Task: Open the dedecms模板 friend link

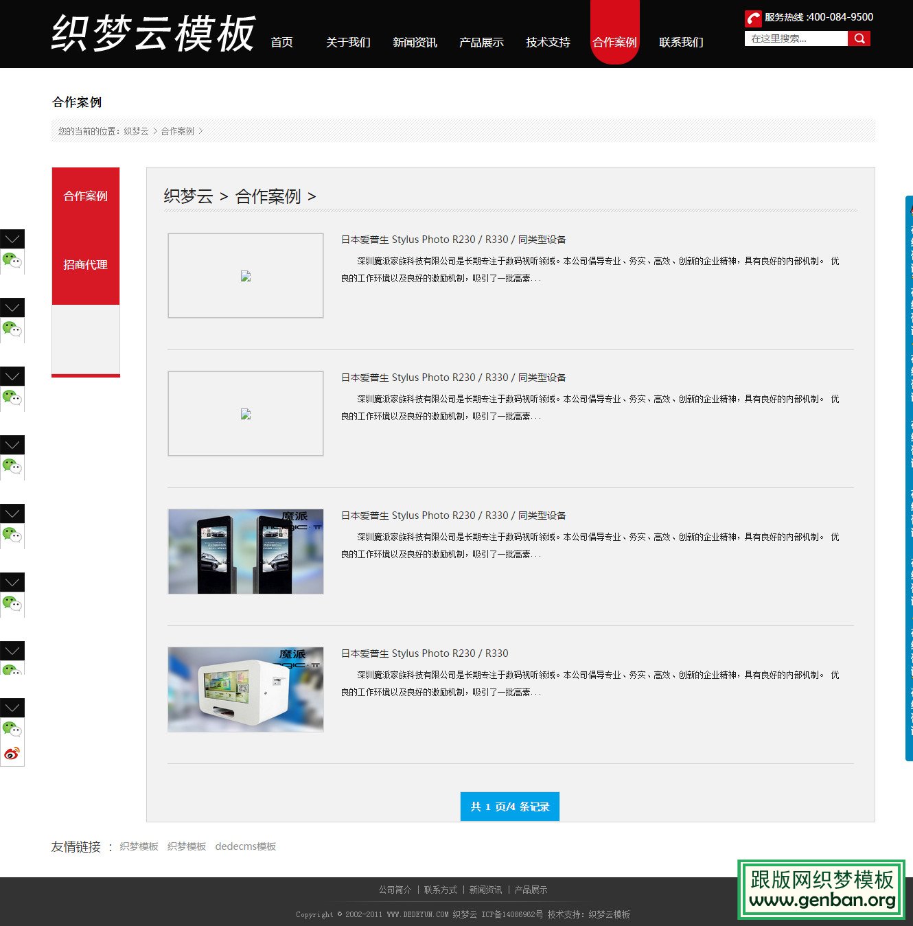Action: (x=246, y=846)
